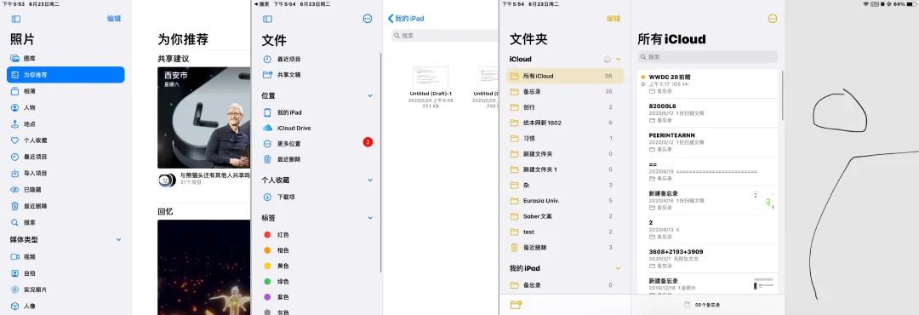Image resolution: width=919 pixels, height=315 pixels.
Task: Open 下载项 in Files favorites
Action: (317, 198)
